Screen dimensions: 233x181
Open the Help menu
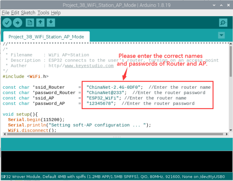(x=56, y=13)
